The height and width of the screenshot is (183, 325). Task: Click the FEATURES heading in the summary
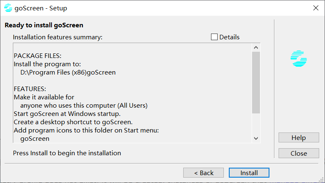pyautogui.click(x=29, y=89)
